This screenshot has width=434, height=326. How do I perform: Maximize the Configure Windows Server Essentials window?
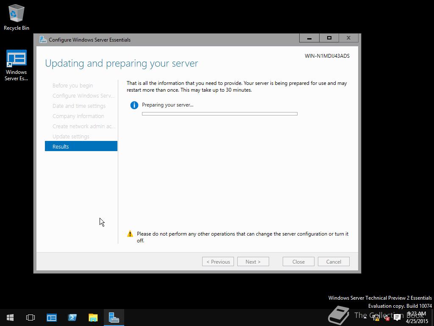[329, 38]
